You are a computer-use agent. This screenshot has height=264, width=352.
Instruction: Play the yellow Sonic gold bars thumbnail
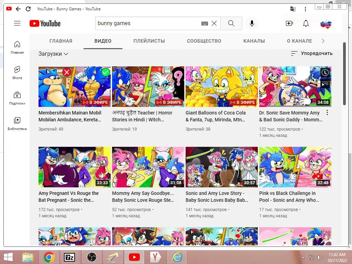tap(222, 86)
